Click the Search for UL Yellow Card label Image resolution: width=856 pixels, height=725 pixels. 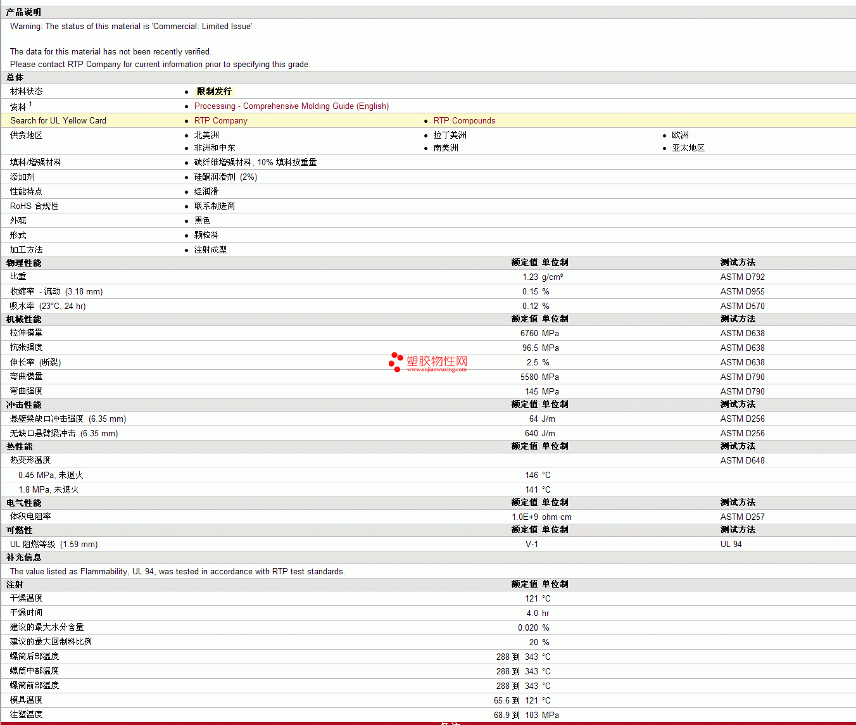pyautogui.click(x=58, y=121)
